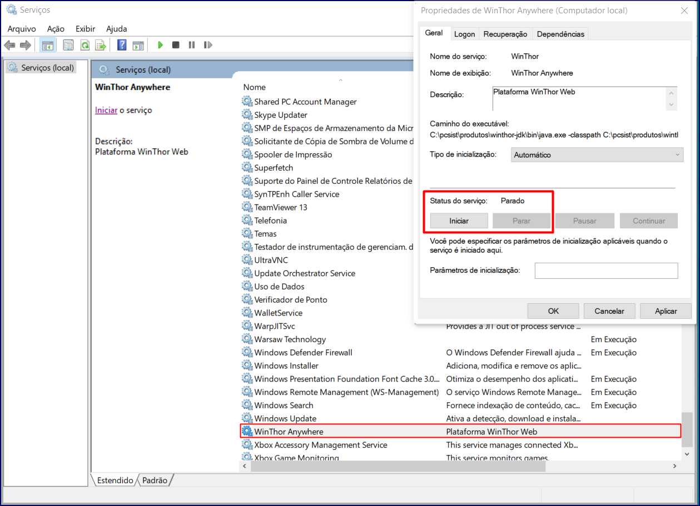
Task: Click the gear icon beside UltraVNC
Action: tap(247, 259)
